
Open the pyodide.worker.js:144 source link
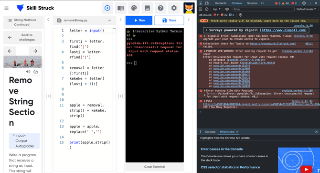[297, 51]
